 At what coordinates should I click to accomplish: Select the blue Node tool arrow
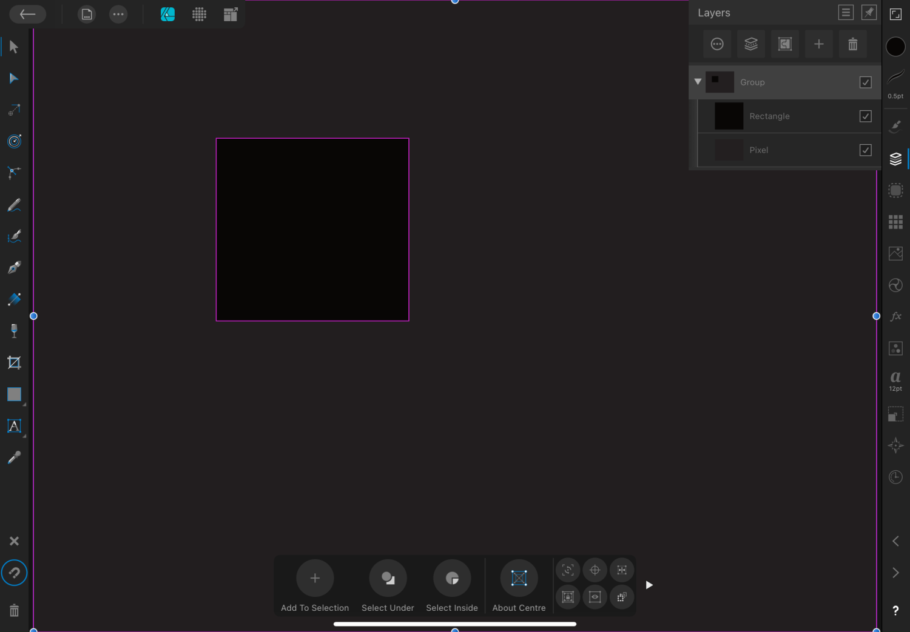click(x=14, y=78)
